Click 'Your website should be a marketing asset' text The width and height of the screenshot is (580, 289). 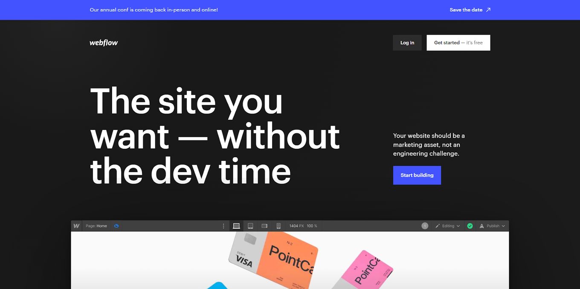[429, 144]
